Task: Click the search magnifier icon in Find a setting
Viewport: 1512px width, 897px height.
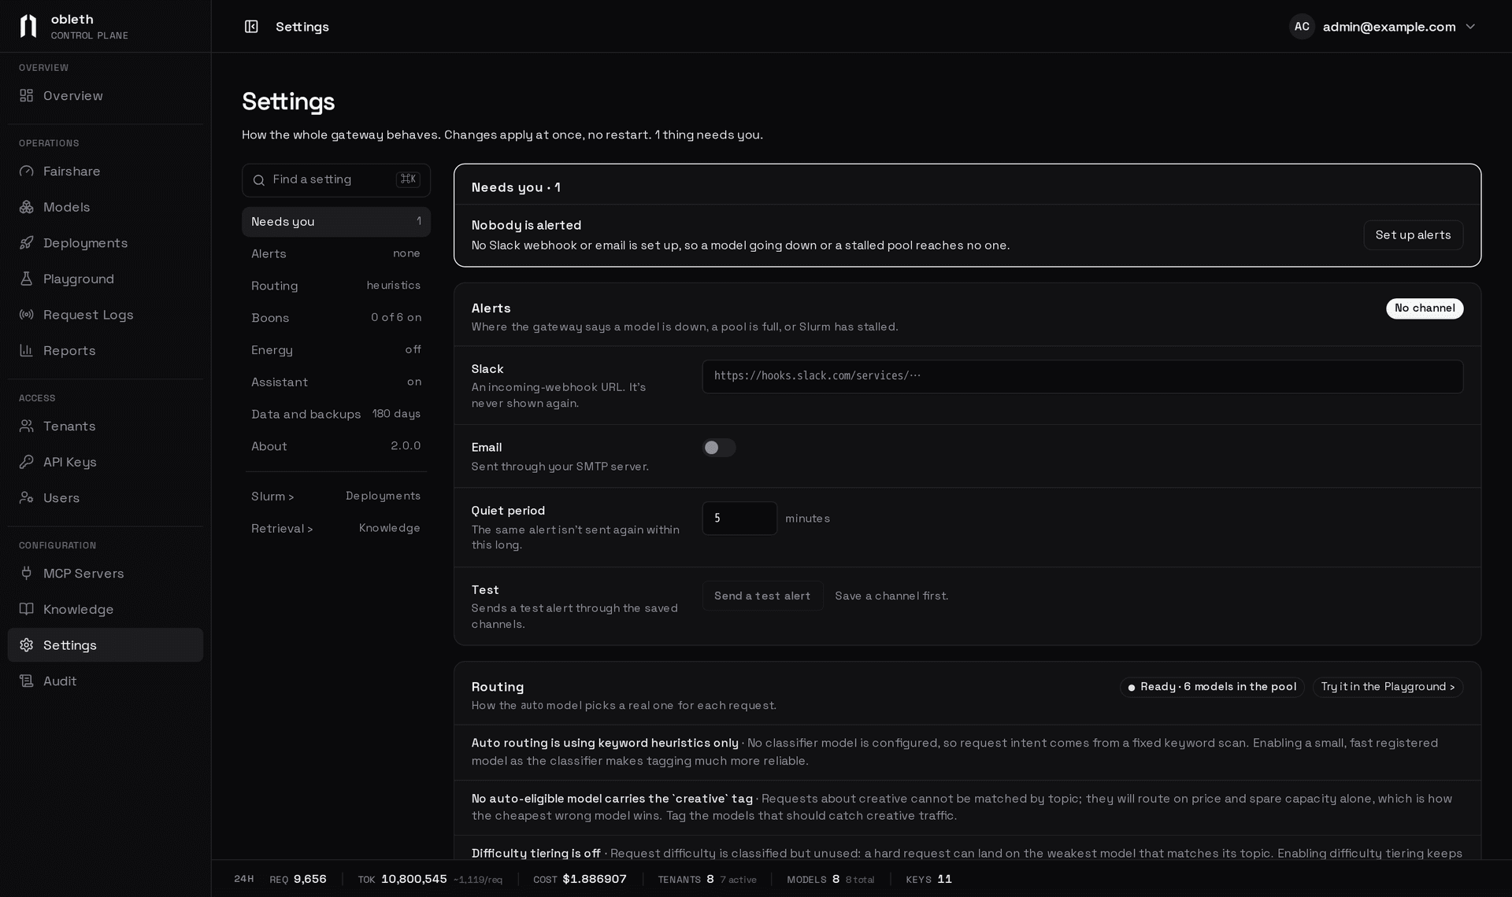Action: (x=258, y=180)
